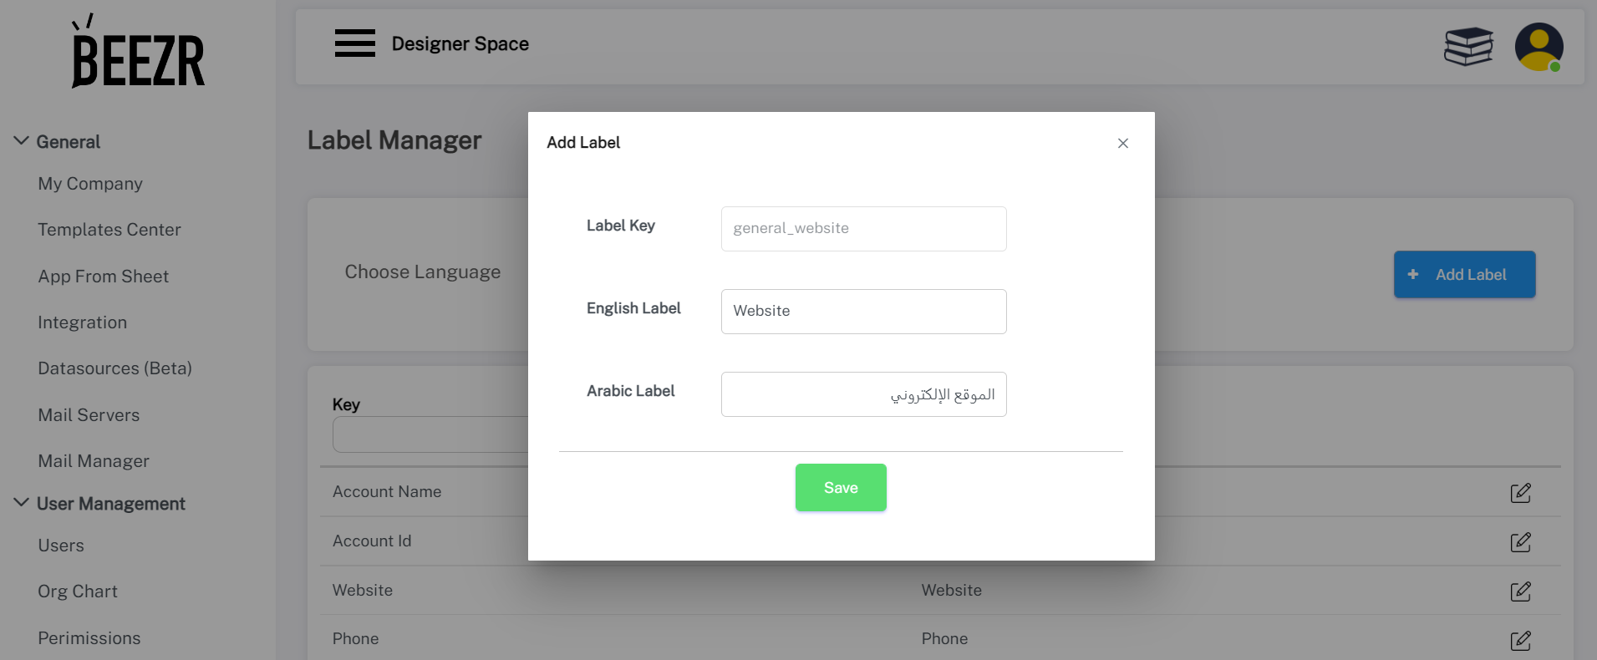Collapse the User Management section

pyautogui.click(x=22, y=503)
